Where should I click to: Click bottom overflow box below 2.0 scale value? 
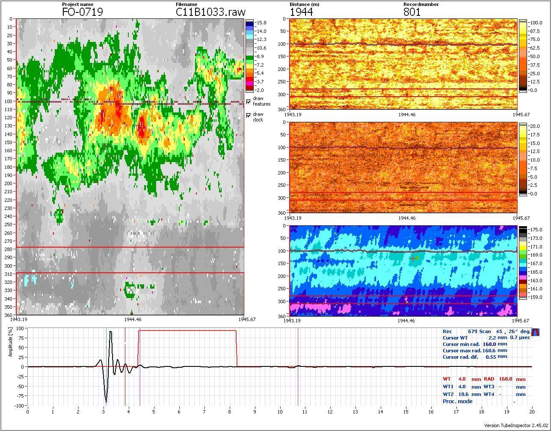[x=249, y=92]
